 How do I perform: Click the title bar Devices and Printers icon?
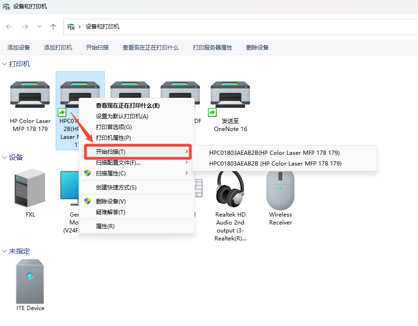point(6,7)
